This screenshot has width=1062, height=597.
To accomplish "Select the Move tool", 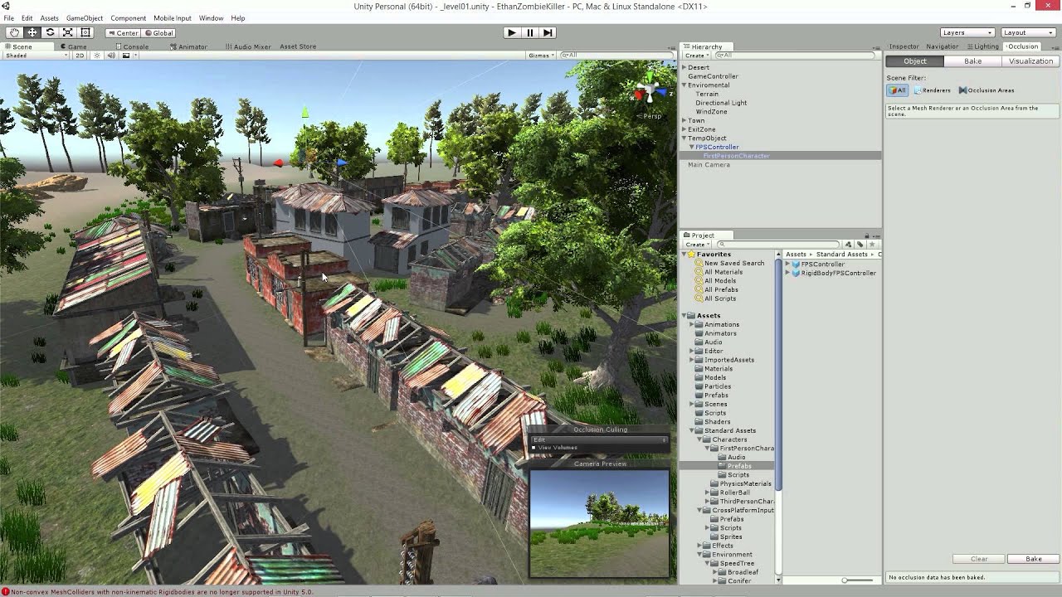I will click(32, 32).
